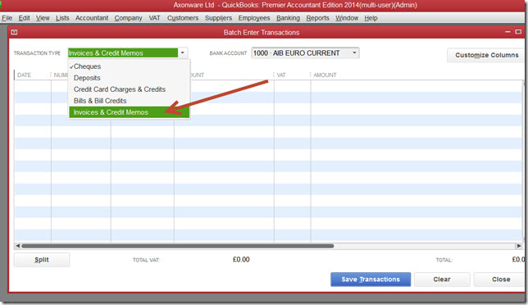This screenshot has height=305, width=528.
Task: Click the Clear button
Action: [442, 280]
